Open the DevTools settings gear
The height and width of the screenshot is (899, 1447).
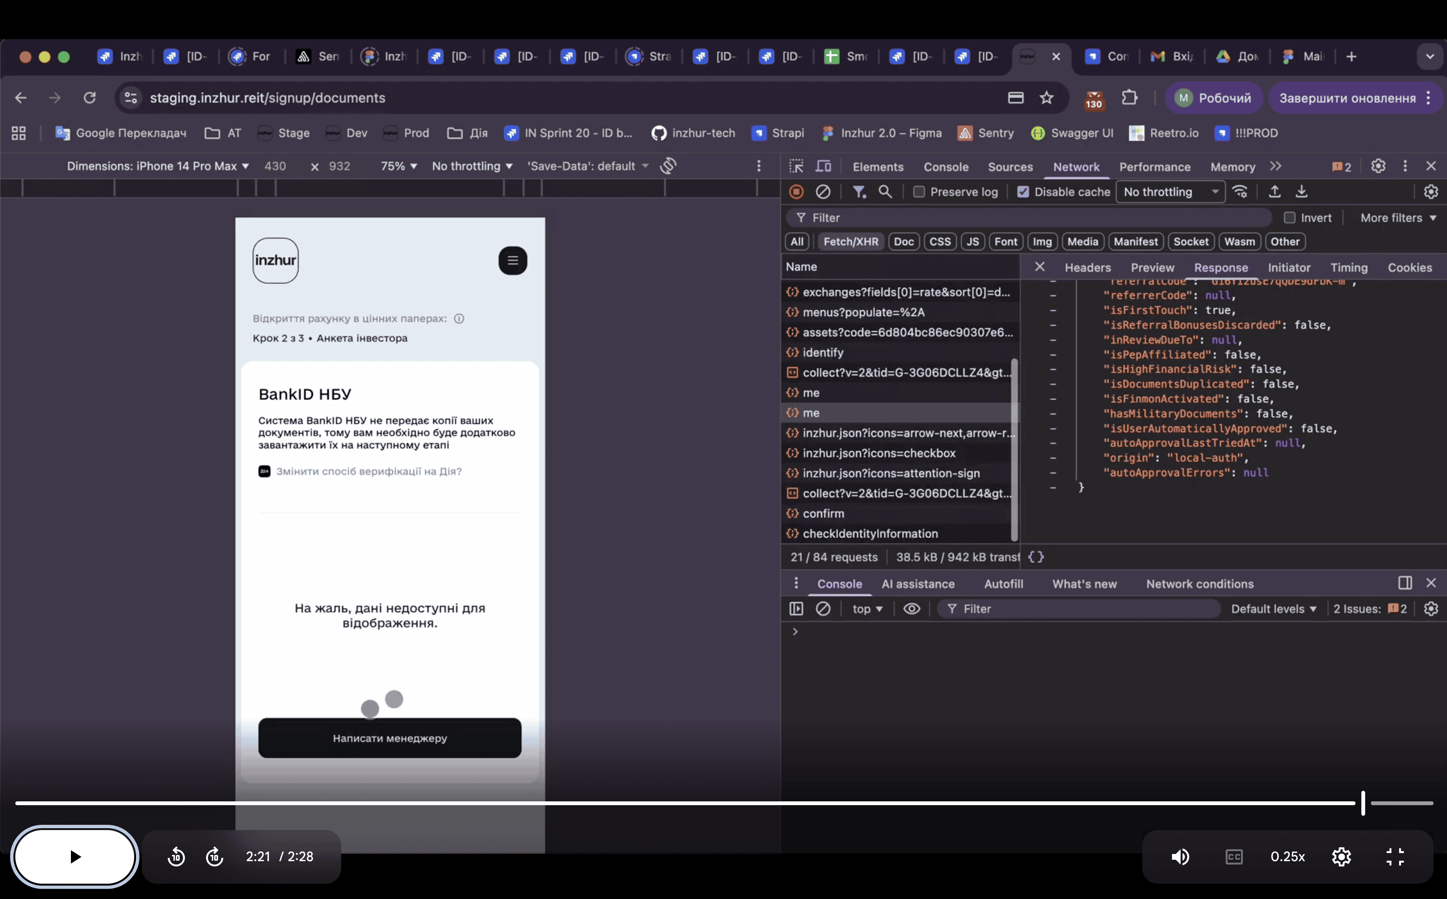click(x=1378, y=167)
